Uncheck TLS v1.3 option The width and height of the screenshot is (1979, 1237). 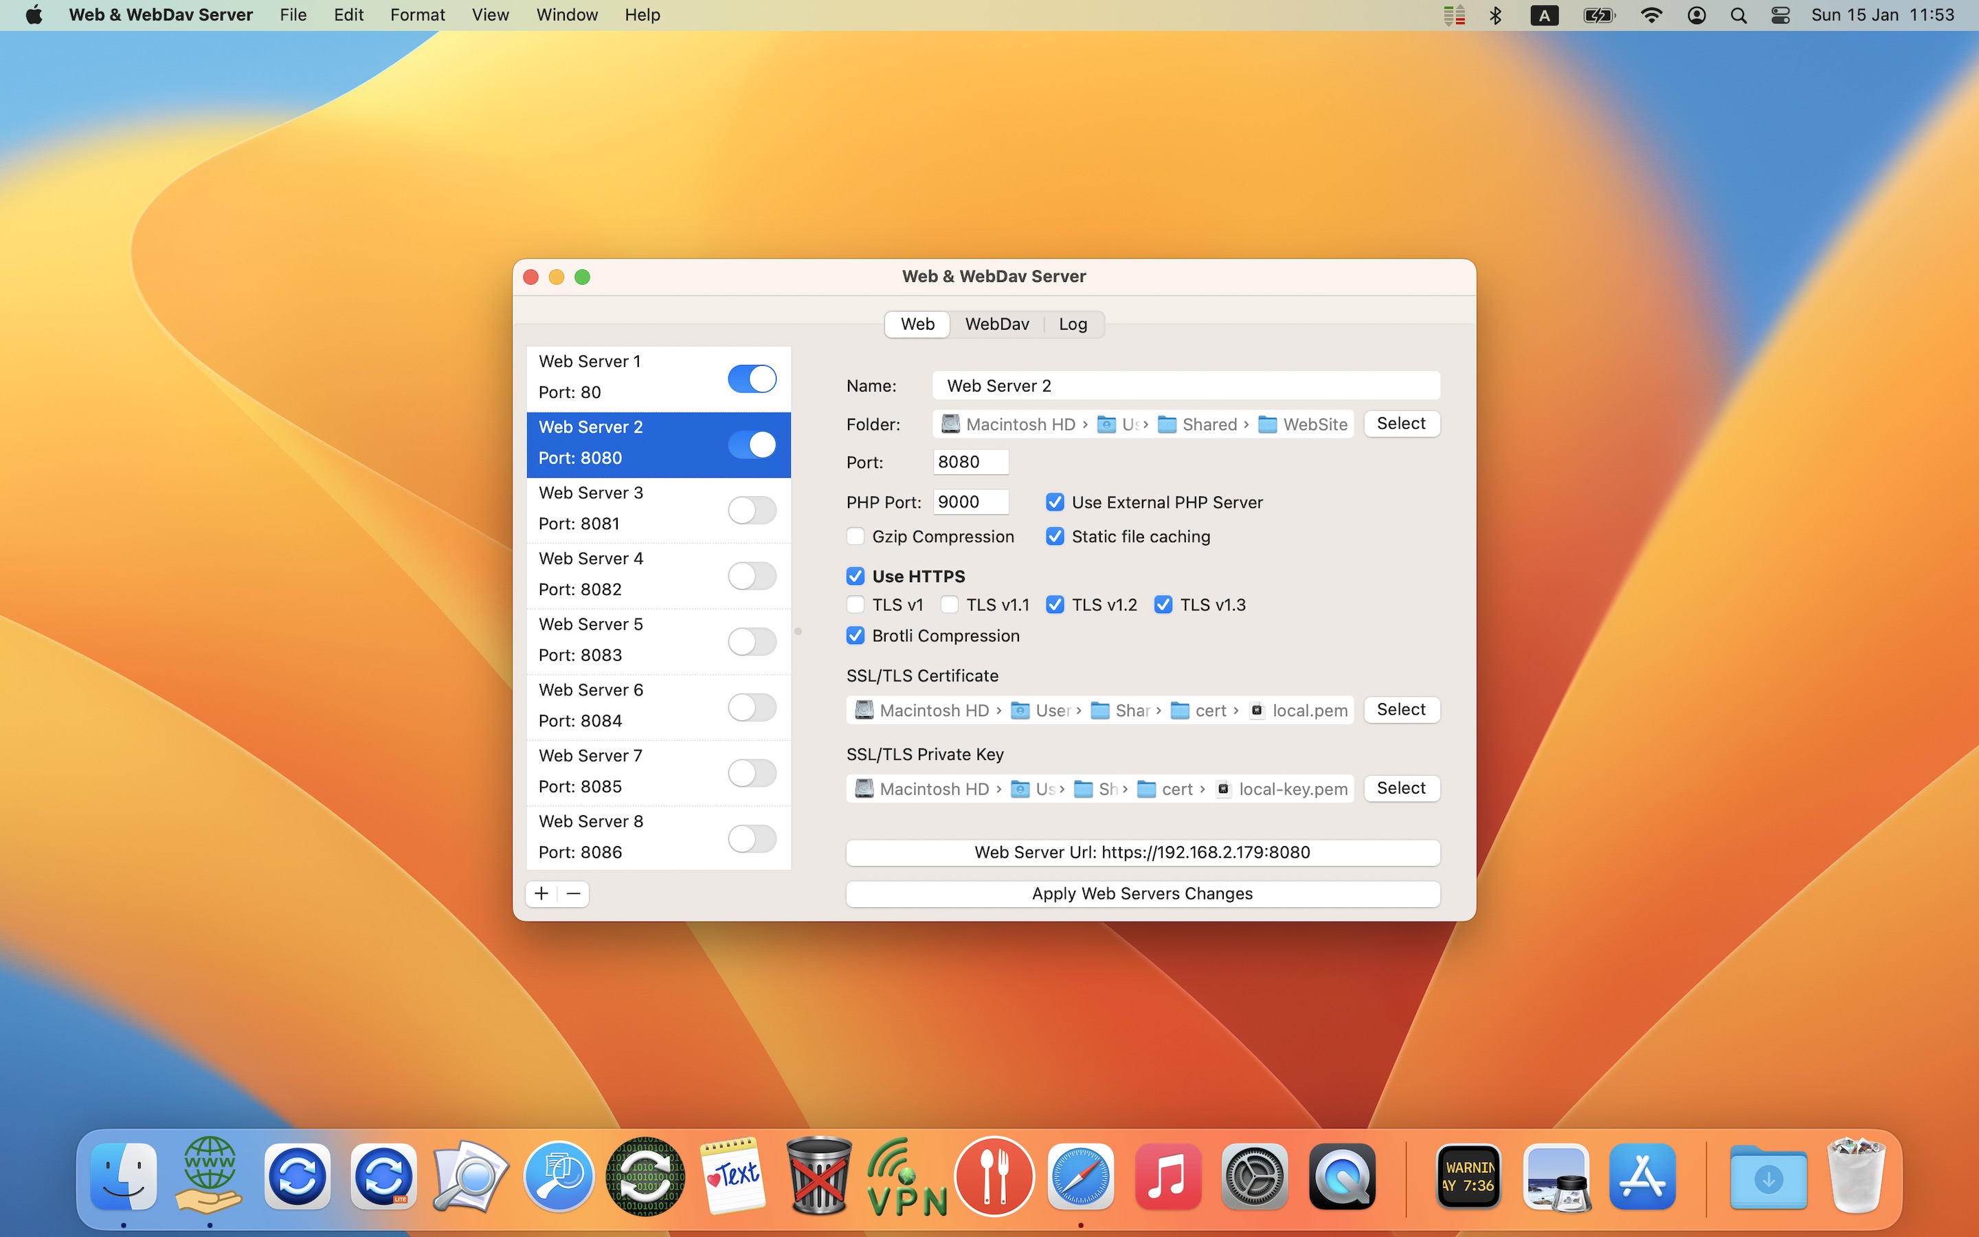(1163, 605)
